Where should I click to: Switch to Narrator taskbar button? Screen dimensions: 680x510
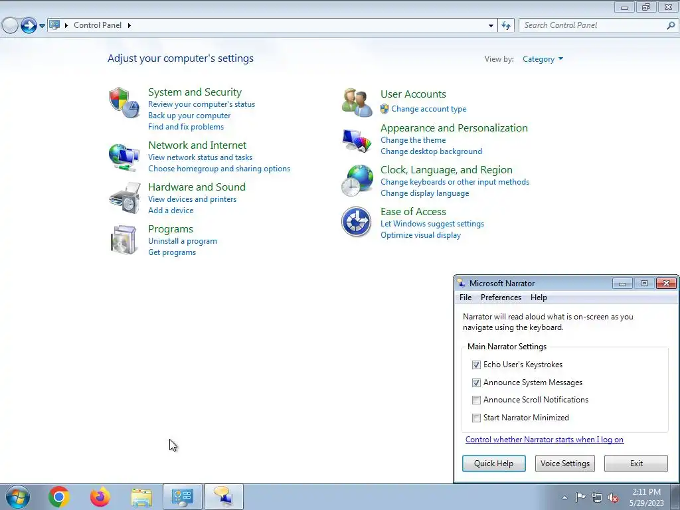pos(223,497)
